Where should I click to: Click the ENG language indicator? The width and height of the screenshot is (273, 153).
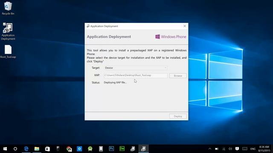253,149
